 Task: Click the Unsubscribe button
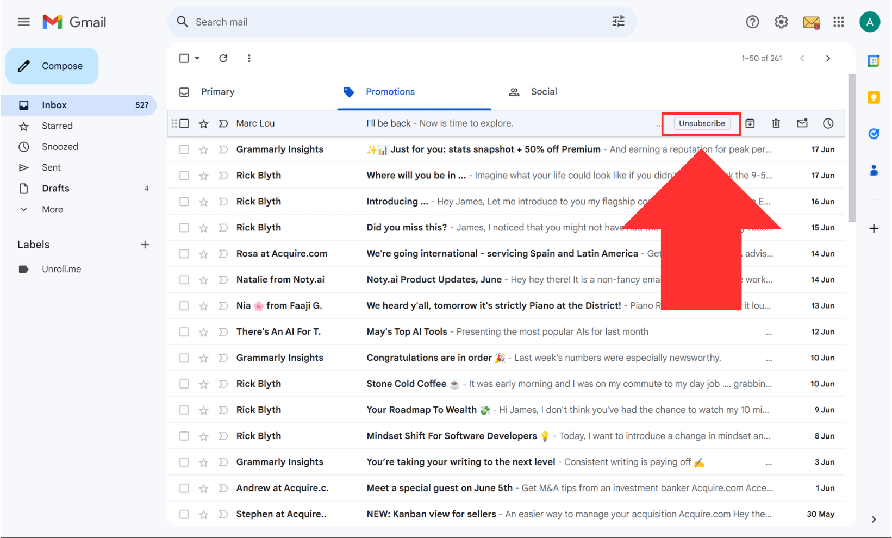[x=701, y=123]
